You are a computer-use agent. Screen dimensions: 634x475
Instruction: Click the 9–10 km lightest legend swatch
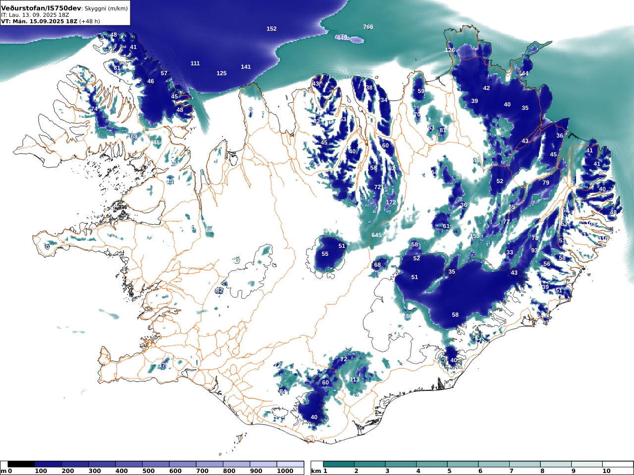(x=588, y=464)
